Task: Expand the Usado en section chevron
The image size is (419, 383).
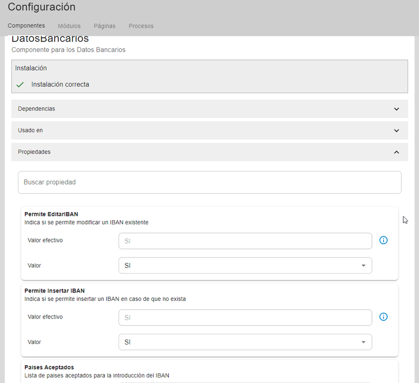Action: click(x=397, y=130)
